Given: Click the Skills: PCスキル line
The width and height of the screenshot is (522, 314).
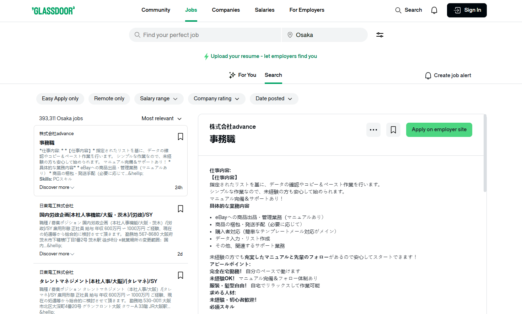Looking at the screenshot, I should coord(56,179).
